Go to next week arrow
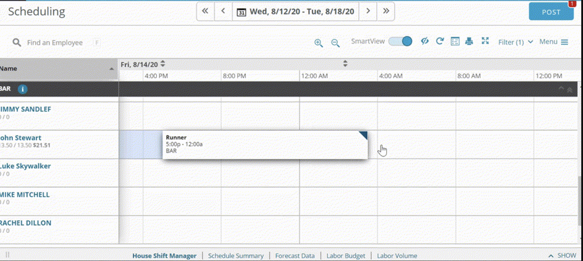Viewport: 583px width, 261px height. coord(368,11)
